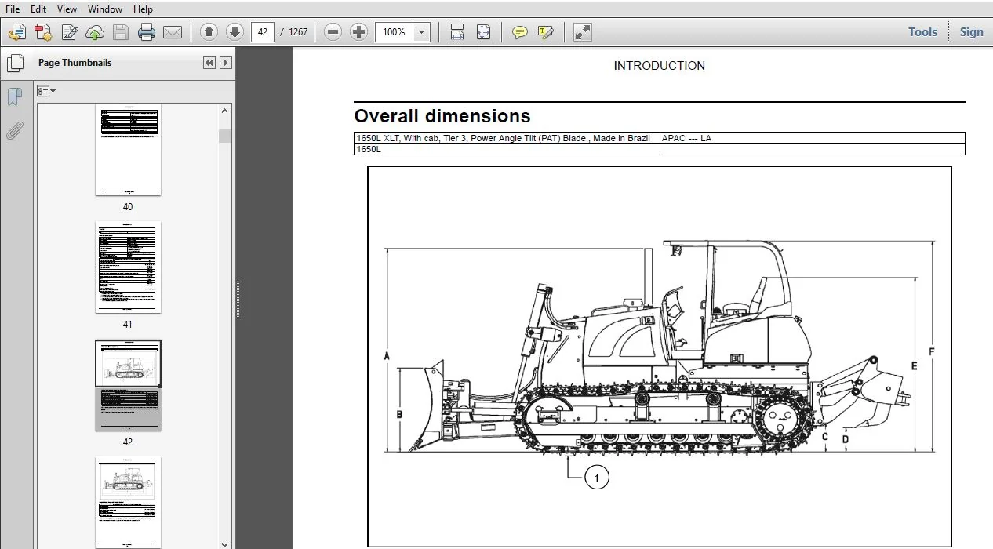This screenshot has width=993, height=549.
Task: Click the page number field showing 42
Action: [x=263, y=32]
